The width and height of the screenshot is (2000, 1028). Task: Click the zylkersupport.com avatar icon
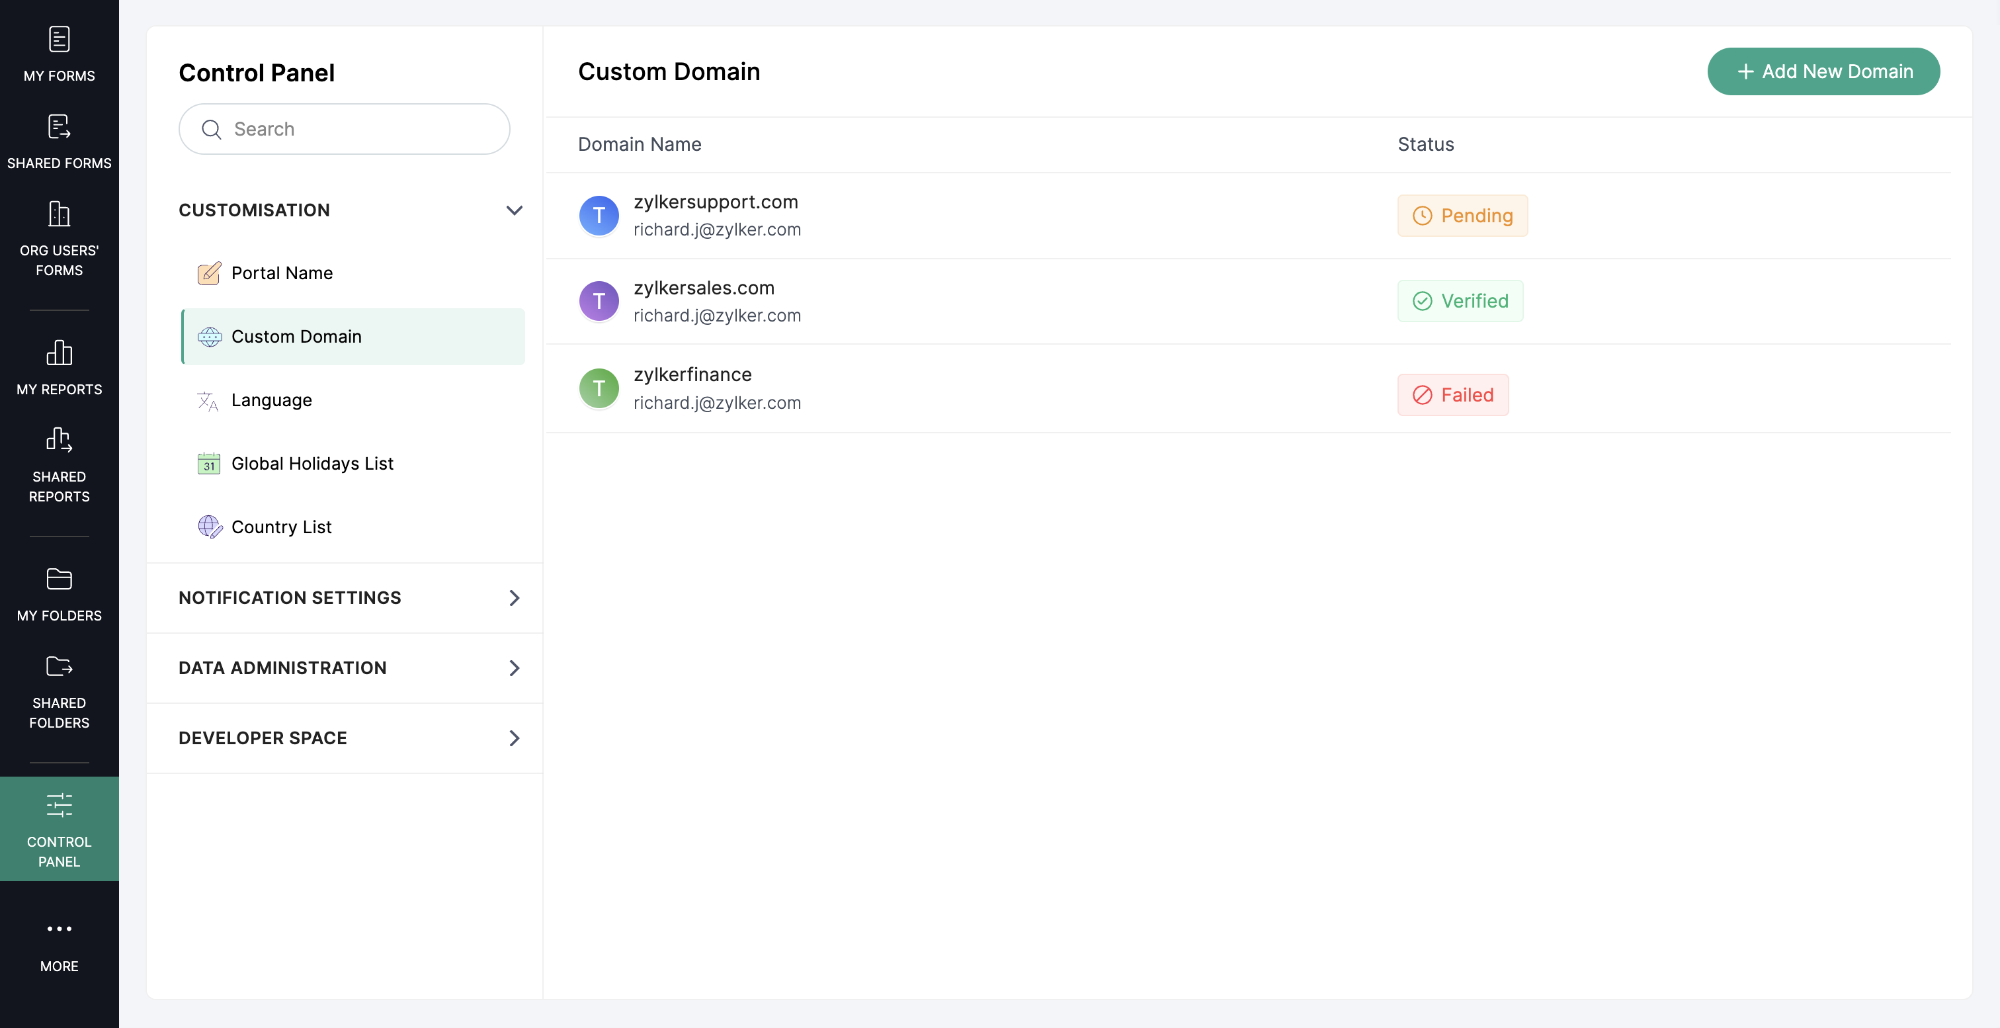(x=599, y=216)
